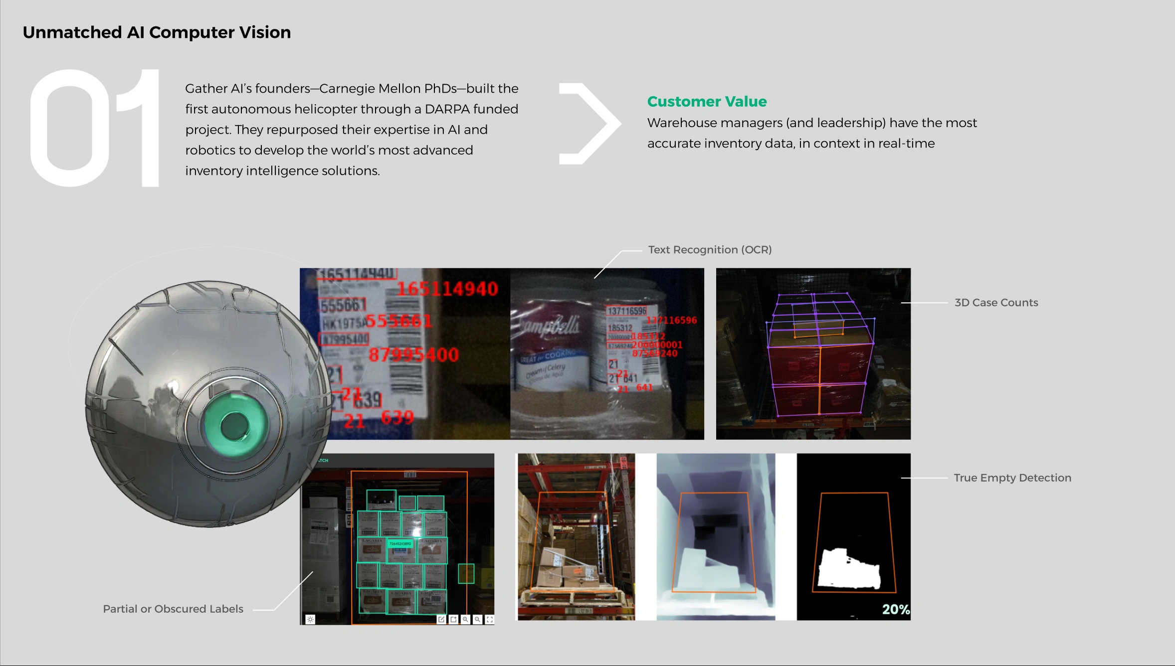Open the 3D case count pallet image
Image resolution: width=1175 pixels, height=666 pixels.
point(813,354)
